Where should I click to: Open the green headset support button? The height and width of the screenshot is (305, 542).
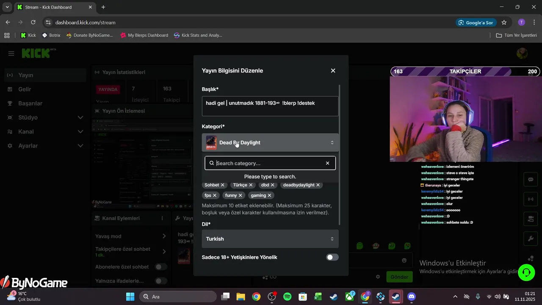(526, 272)
